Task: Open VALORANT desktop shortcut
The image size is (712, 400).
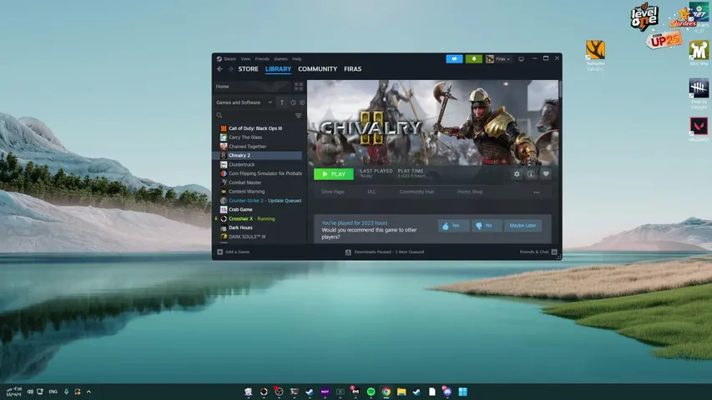Action: (x=699, y=129)
